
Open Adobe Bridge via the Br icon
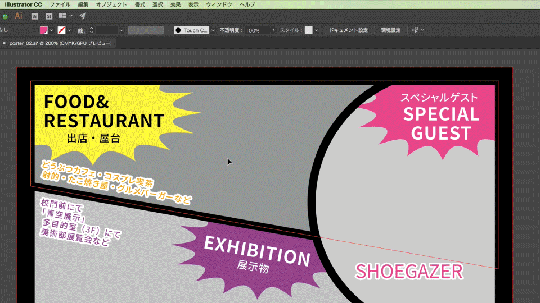coord(34,16)
